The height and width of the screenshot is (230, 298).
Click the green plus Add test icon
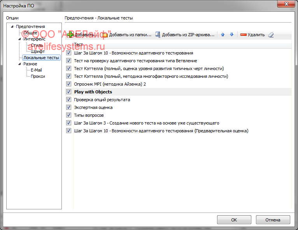tap(70, 35)
